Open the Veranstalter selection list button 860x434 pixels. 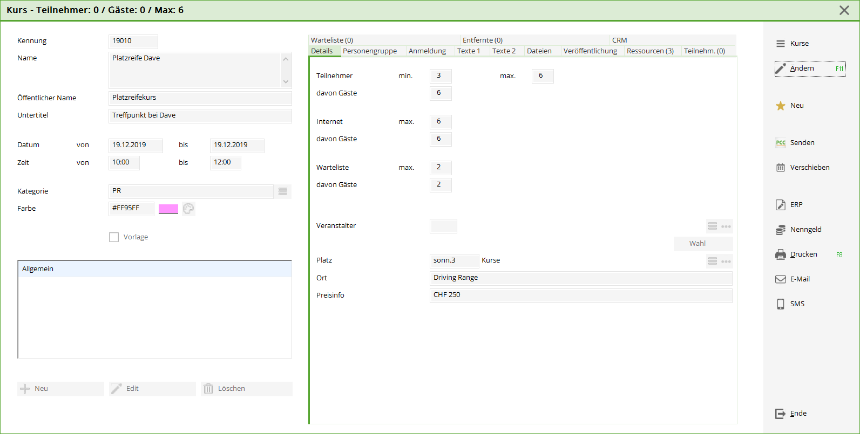(x=713, y=226)
